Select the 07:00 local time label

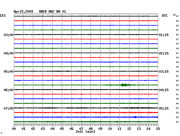[x=9, y=108]
